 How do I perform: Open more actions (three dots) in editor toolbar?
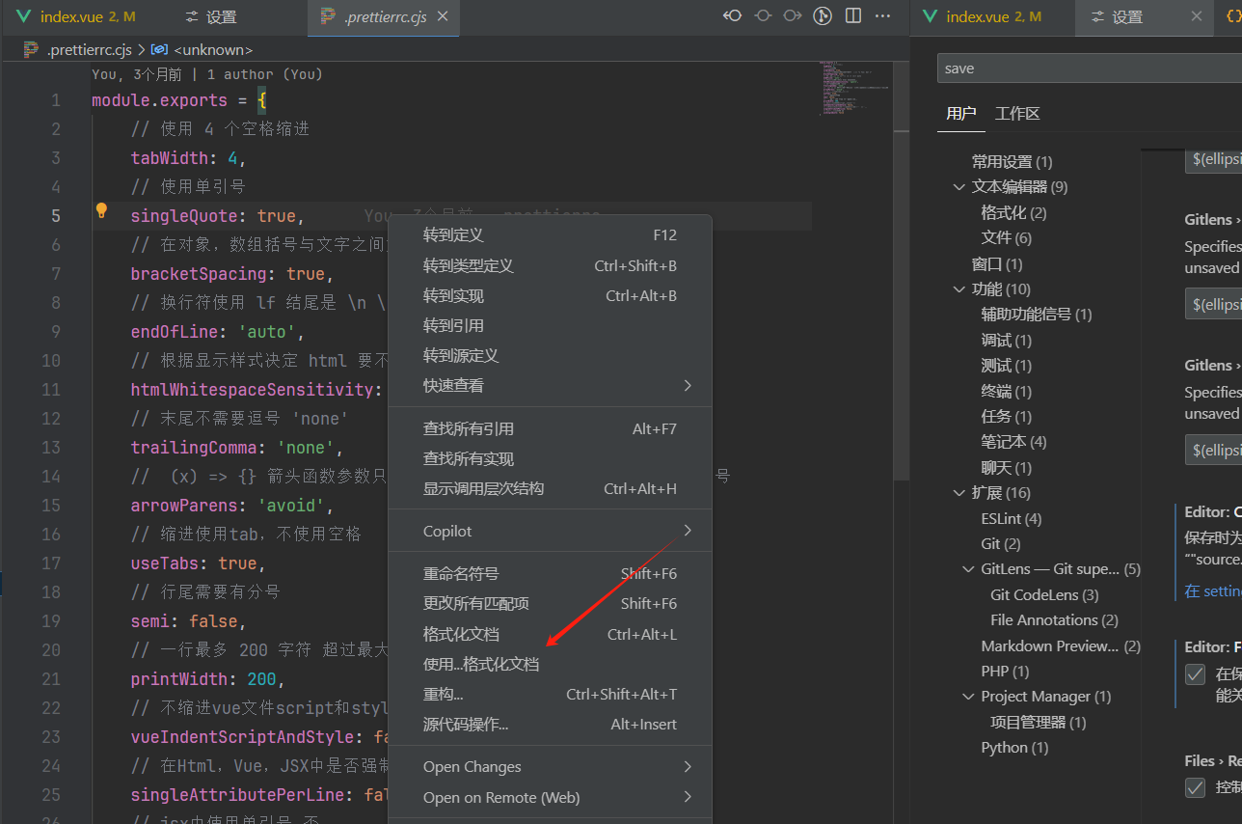coord(882,15)
